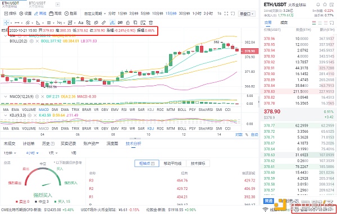
Task: Open 计划单 planned orders tab
Action: [x=29, y=143]
